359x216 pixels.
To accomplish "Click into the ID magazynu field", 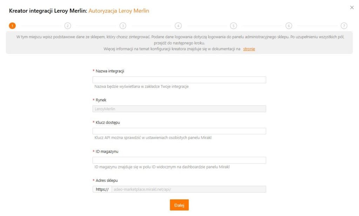I will 179,160.
